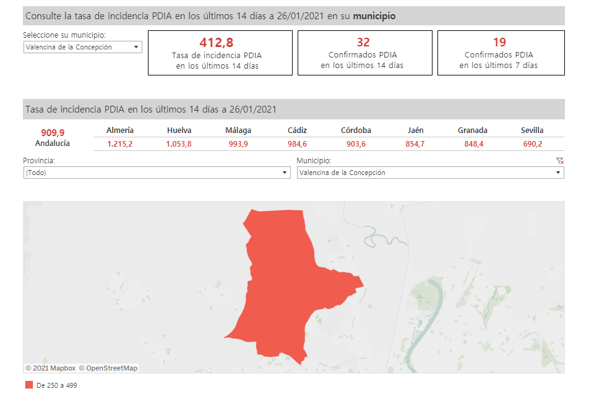This screenshot has width=607, height=394.
Task: Click the 19 confirmed cases 7-day card
Action: 501,53
